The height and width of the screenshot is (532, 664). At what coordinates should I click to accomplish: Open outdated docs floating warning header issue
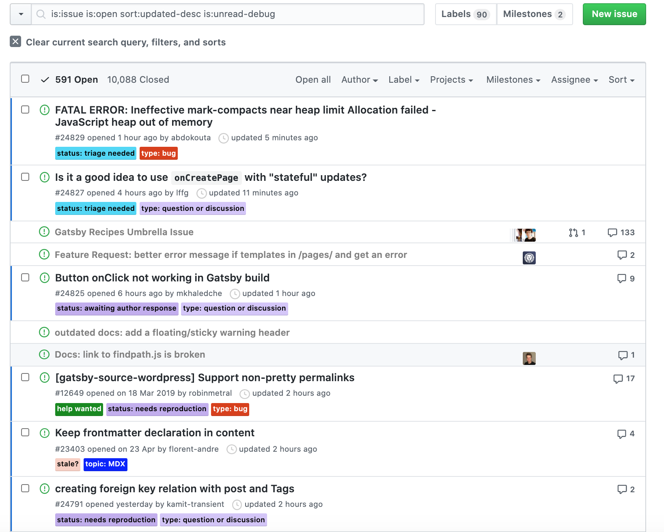pyautogui.click(x=172, y=332)
